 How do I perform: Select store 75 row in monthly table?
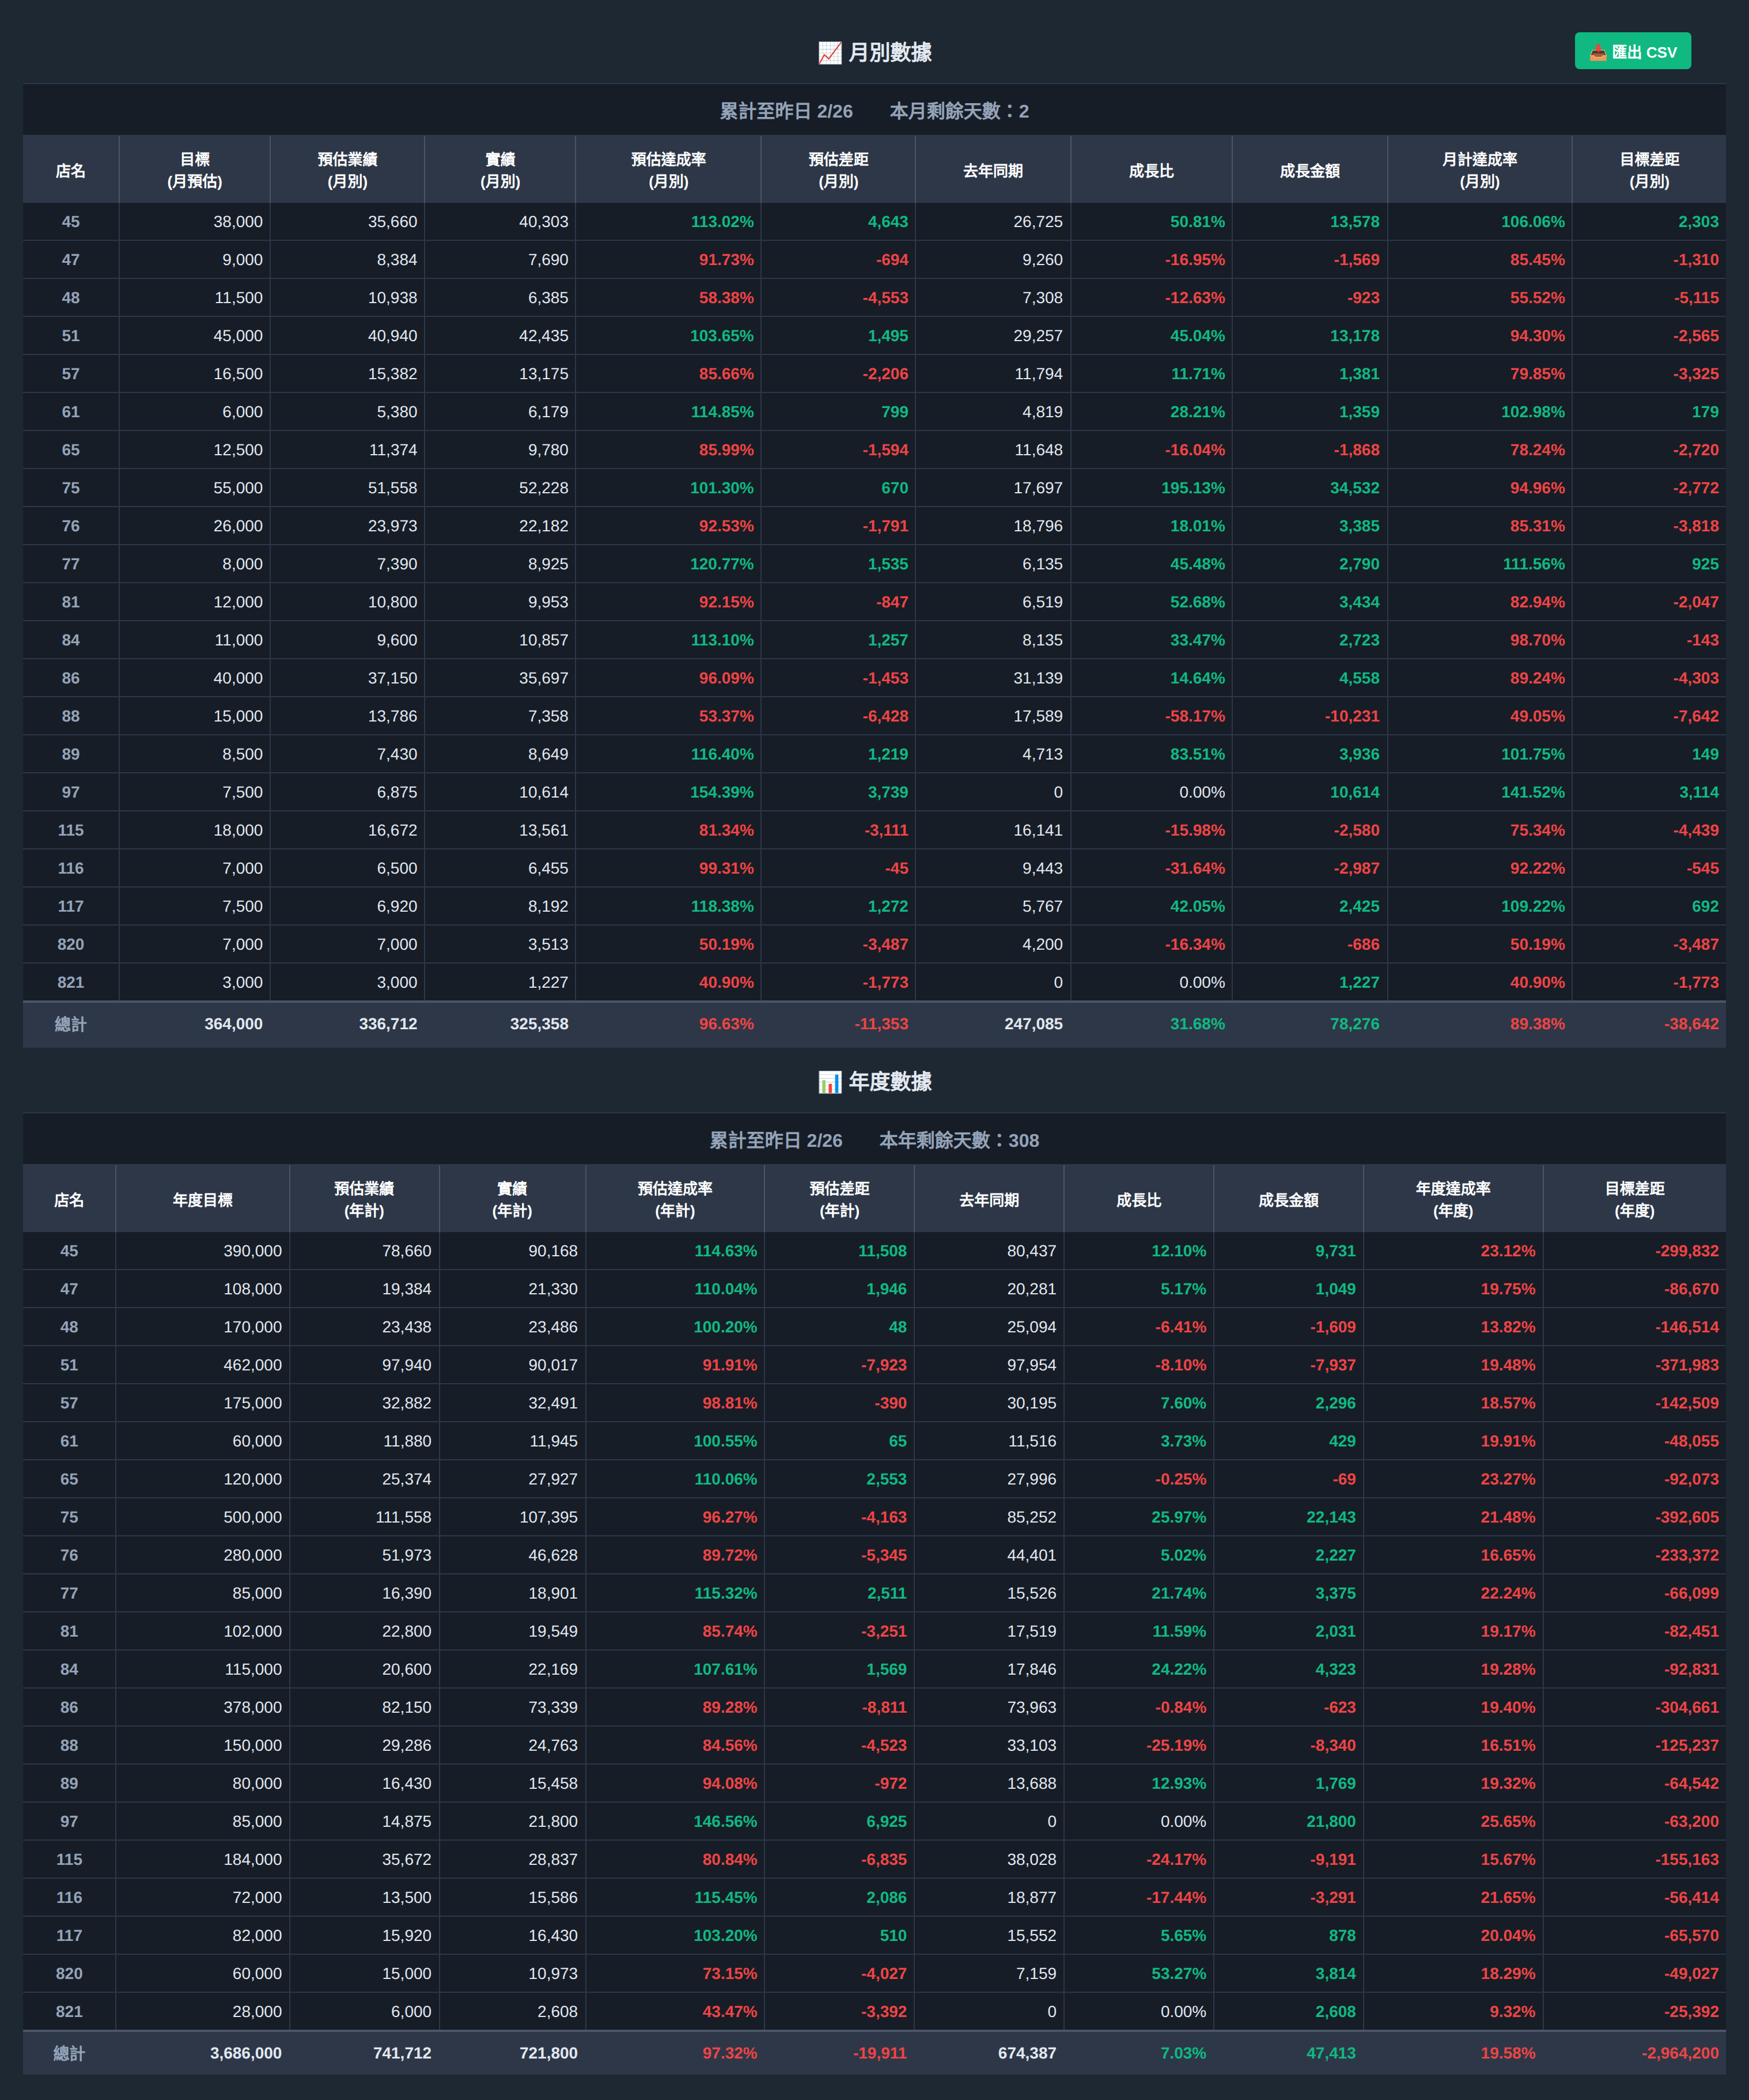coord(70,488)
